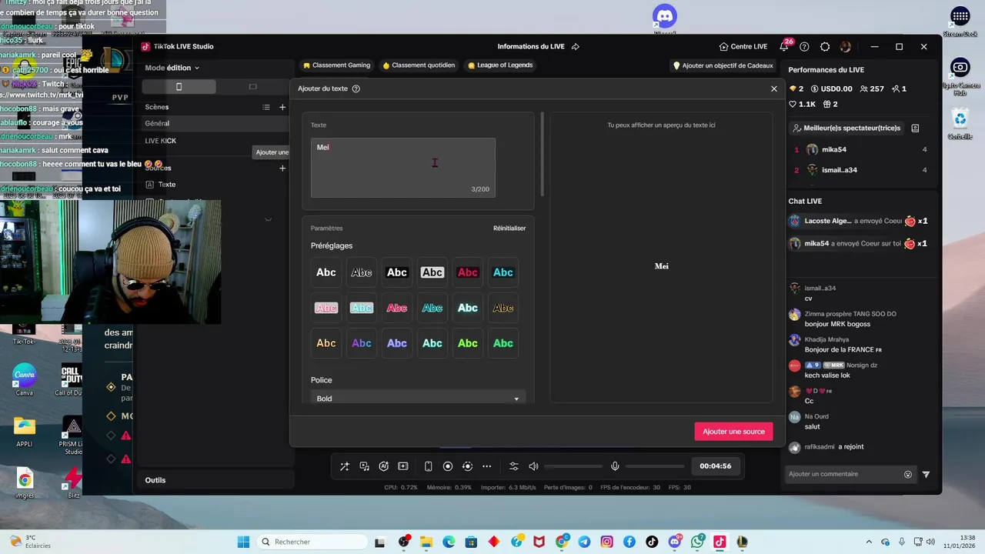Select purple Abc preset

click(362, 343)
